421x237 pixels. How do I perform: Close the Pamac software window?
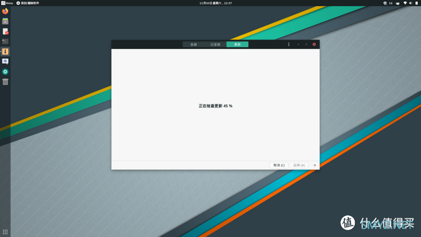click(314, 45)
